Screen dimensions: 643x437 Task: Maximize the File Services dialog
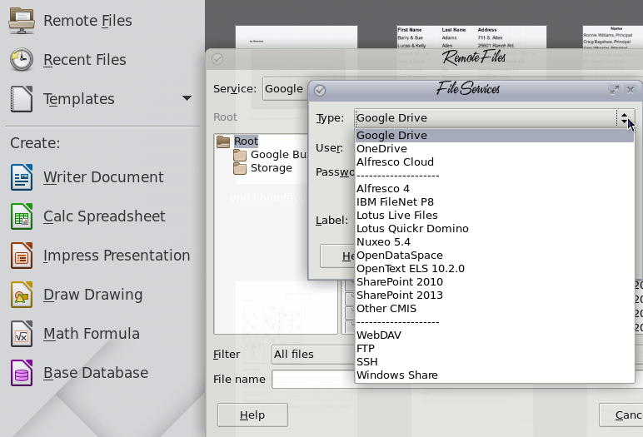[615, 90]
